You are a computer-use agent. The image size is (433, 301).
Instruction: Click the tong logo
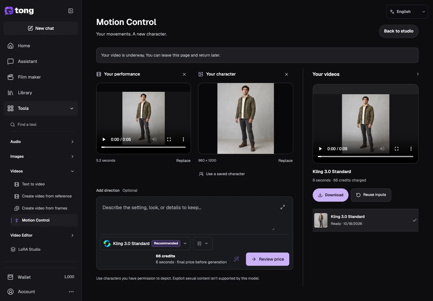[19, 11]
